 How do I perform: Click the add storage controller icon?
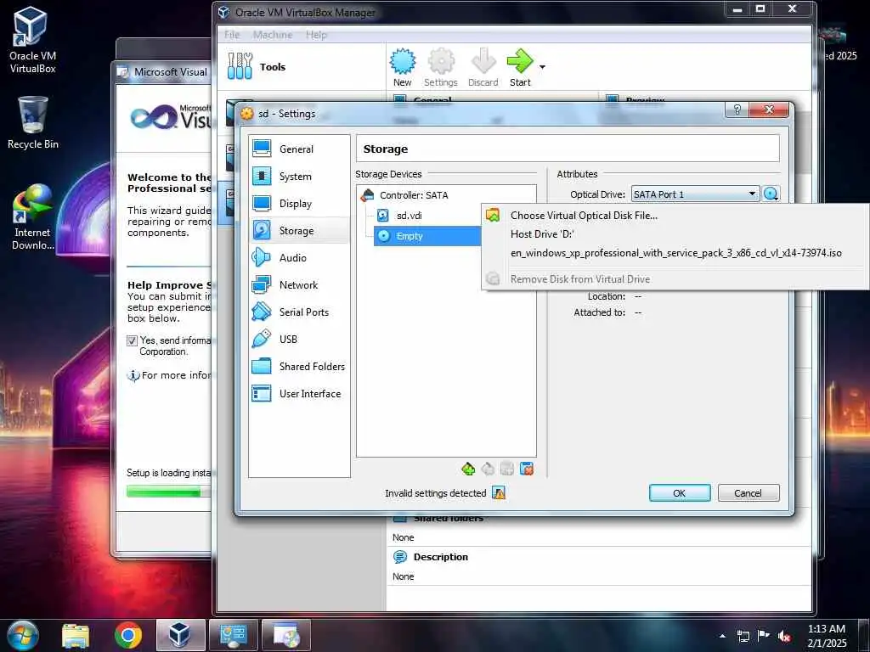pyautogui.click(x=468, y=469)
